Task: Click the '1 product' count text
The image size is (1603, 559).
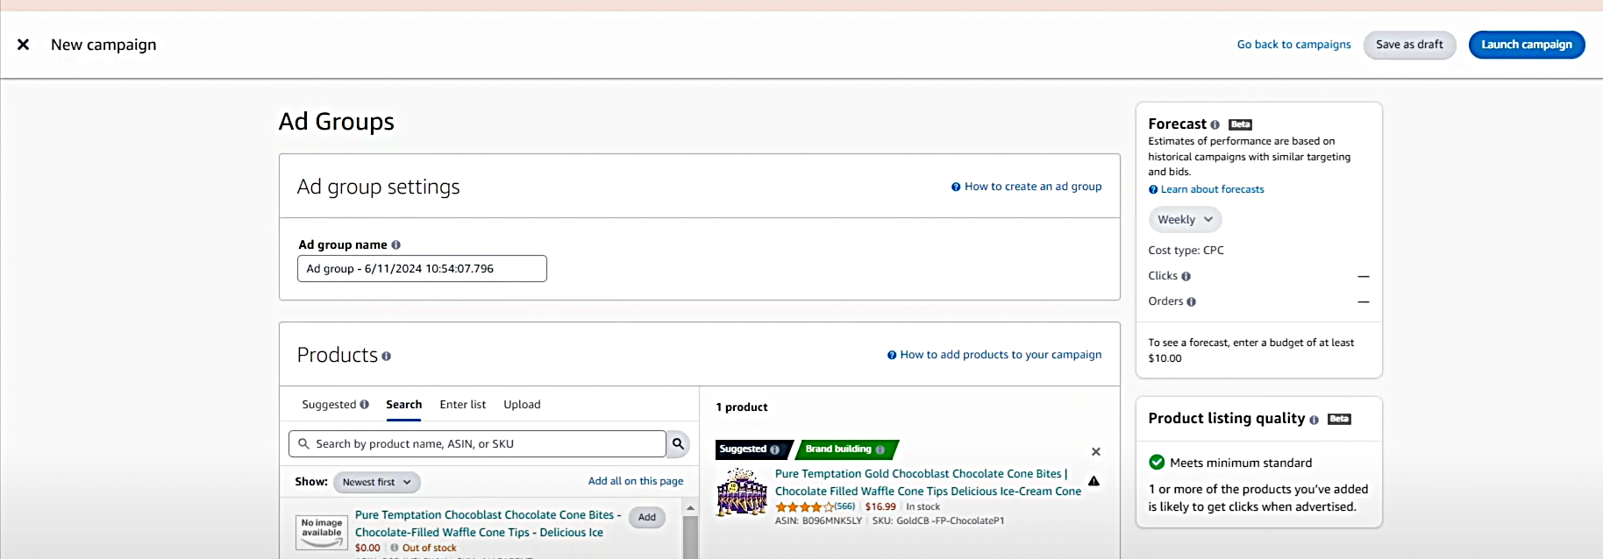Action: 742,407
